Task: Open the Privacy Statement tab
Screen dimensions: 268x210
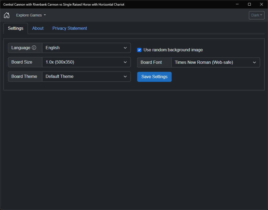Action: [x=70, y=28]
